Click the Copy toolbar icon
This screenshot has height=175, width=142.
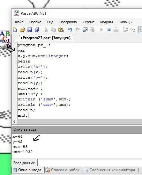click(x=53, y=30)
